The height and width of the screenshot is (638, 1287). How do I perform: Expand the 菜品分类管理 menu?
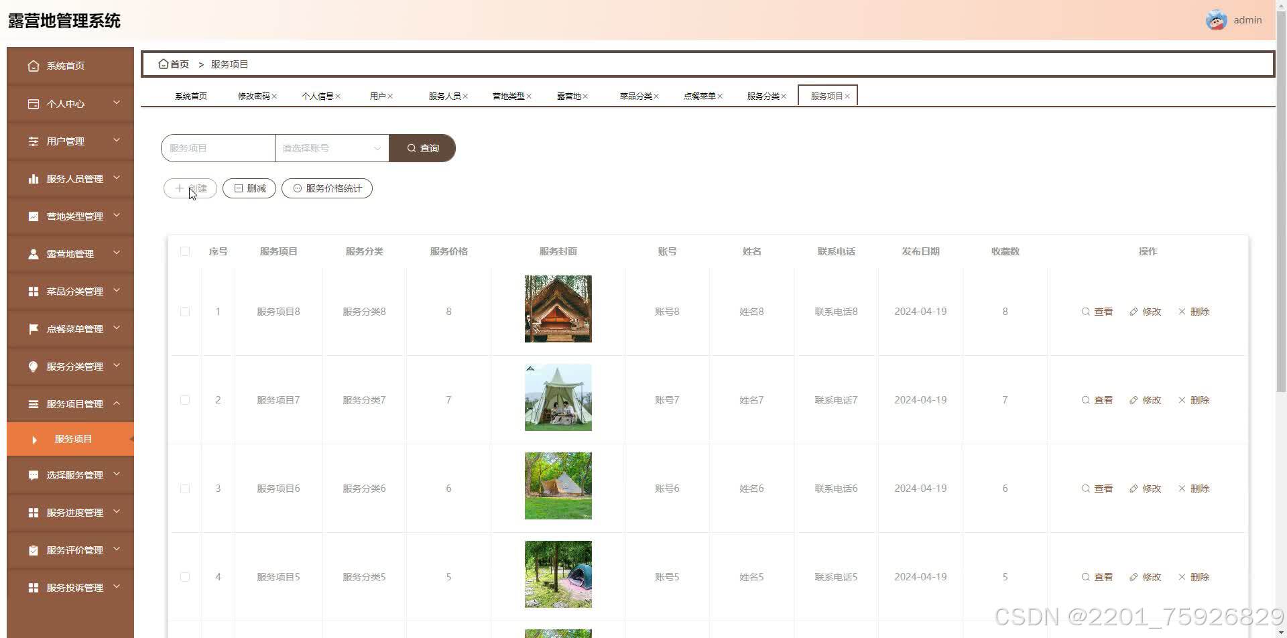(x=117, y=290)
